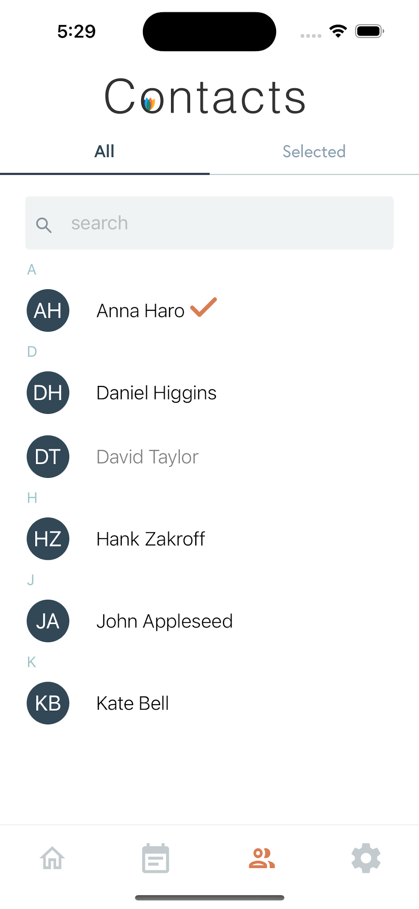Tap the HZ avatar circle
Image resolution: width=419 pixels, height=909 pixels.
pos(48,538)
